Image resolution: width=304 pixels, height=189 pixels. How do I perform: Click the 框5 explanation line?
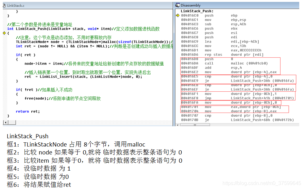pos(38,177)
